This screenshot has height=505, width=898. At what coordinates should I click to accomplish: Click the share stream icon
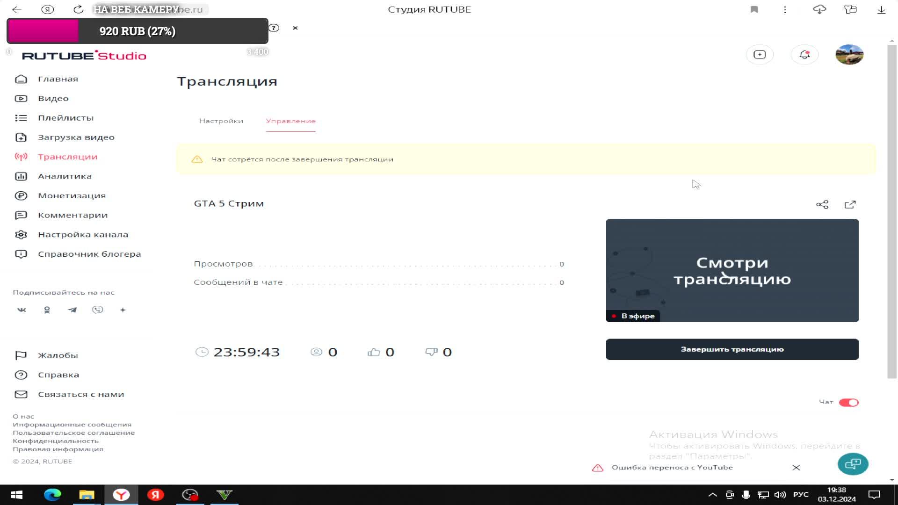click(822, 204)
